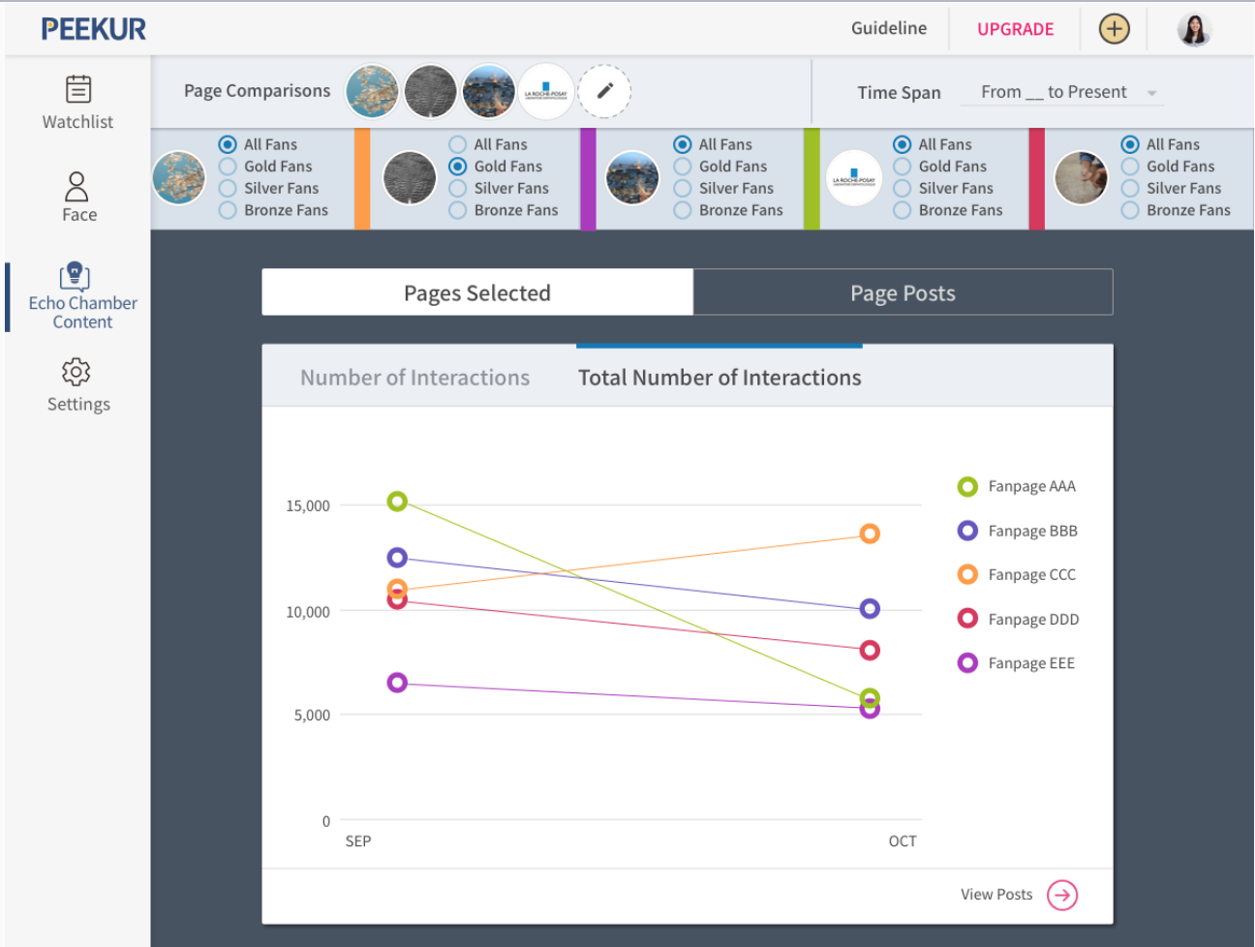Click the red color bar of La Roche-Posay page
This screenshot has width=1255, height=947.
[x=1037, y=179]
